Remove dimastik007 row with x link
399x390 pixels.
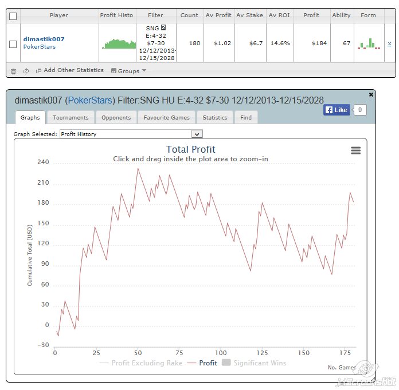click(389, 44)
